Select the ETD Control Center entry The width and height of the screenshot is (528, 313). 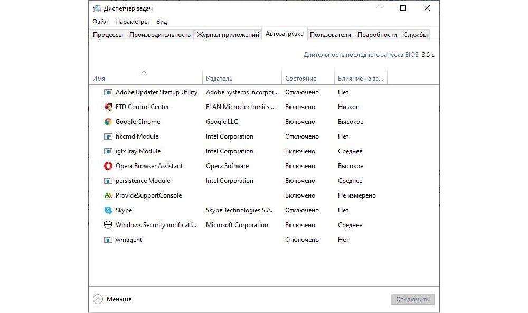click(143, 107)
